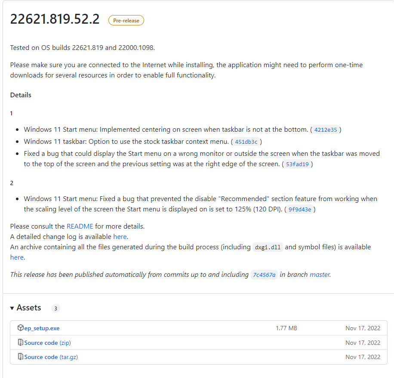Click the Pre-release badge
Screen dimensions: 394x378
coord(126,20)
